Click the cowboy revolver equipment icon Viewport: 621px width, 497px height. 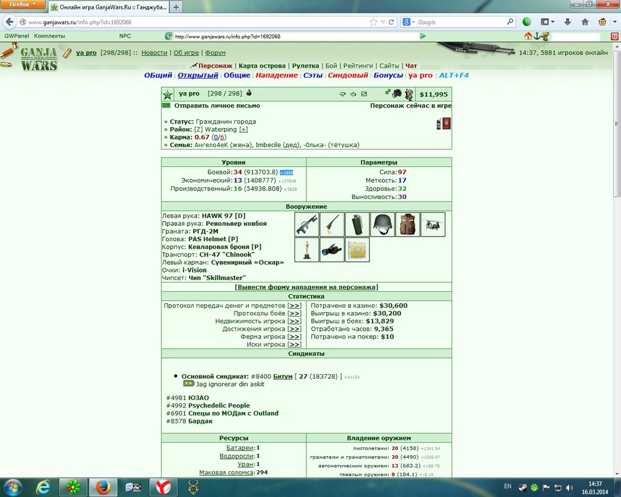click(332, 224)
